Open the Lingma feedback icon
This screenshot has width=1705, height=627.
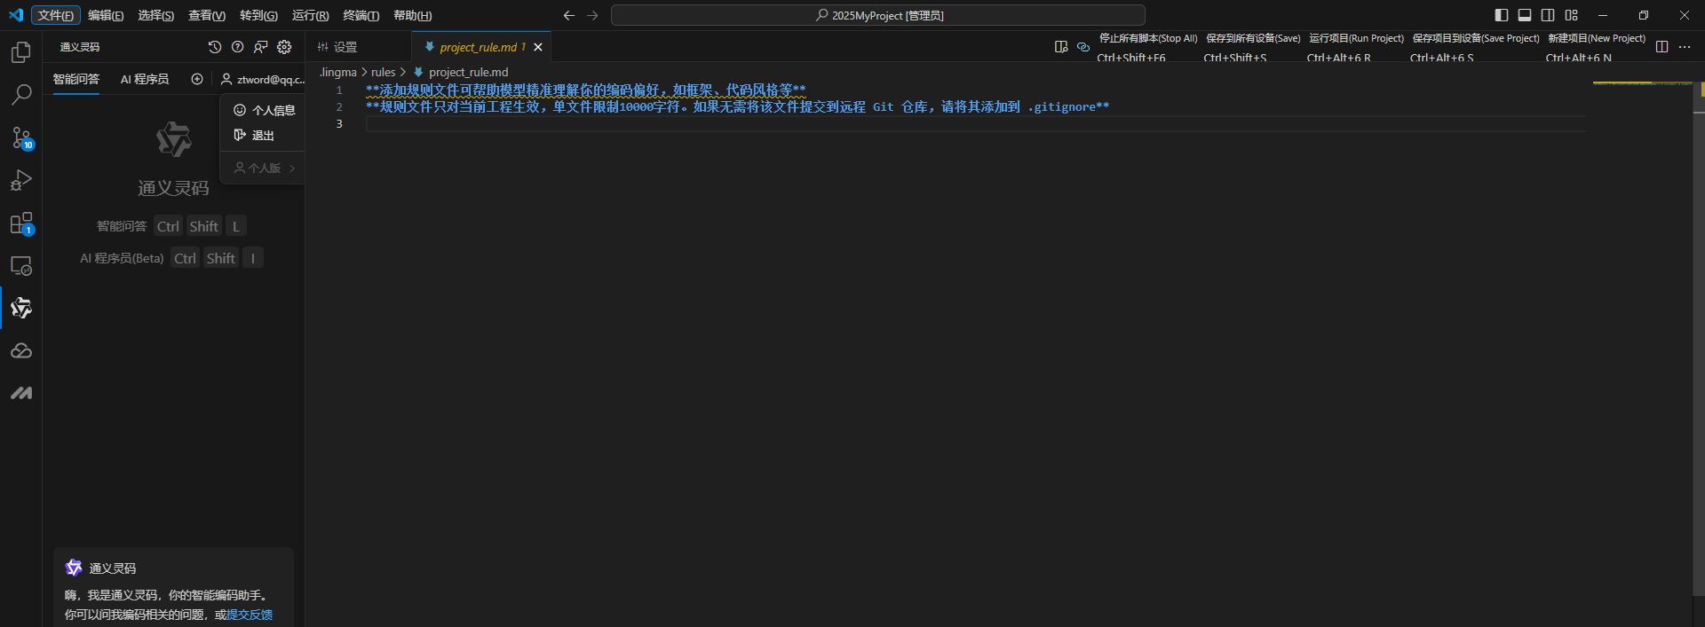[260, 47]
